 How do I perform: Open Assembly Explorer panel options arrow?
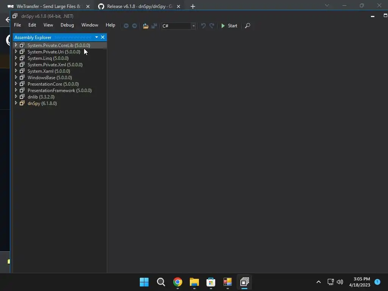pos(97,37)
